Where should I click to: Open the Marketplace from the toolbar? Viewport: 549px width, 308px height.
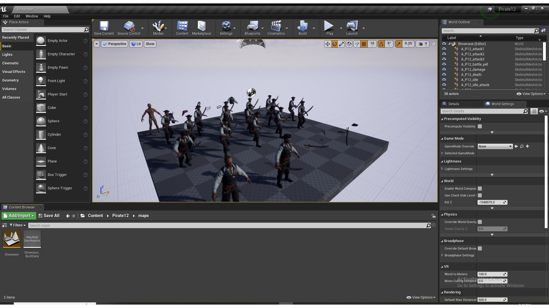(x=201, y=28)
